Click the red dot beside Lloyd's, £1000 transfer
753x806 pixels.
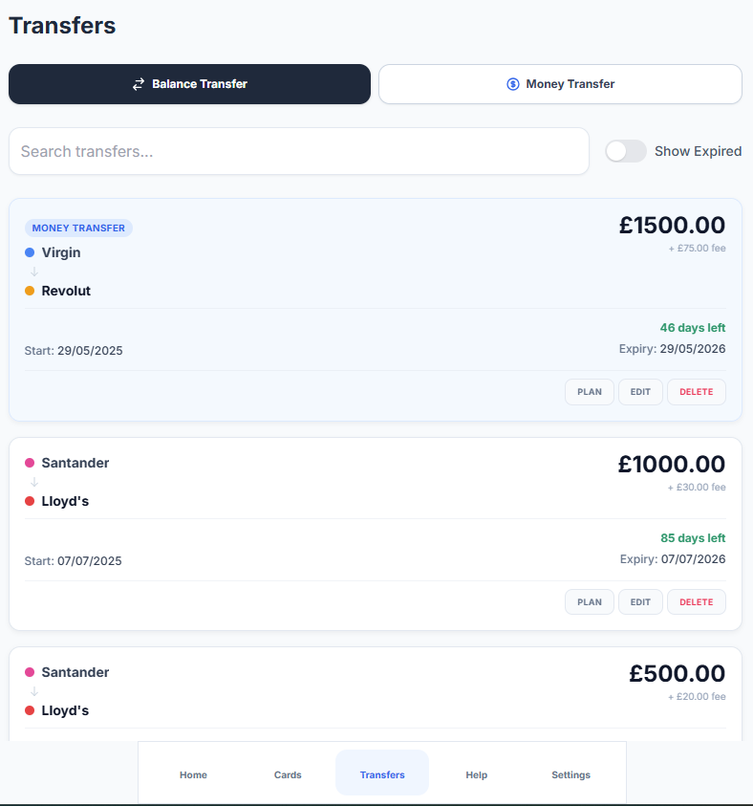(x=30, y=501)
